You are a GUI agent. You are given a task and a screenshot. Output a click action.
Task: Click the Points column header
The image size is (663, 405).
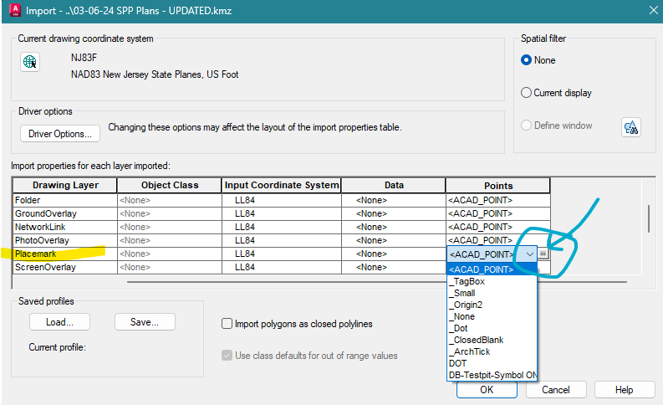pos(498,186)
